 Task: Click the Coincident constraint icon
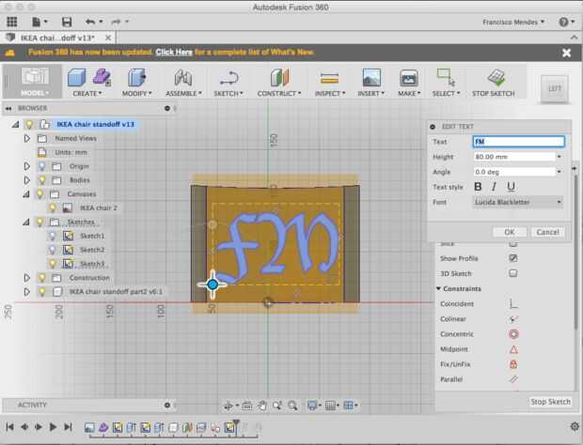[513, 304]
